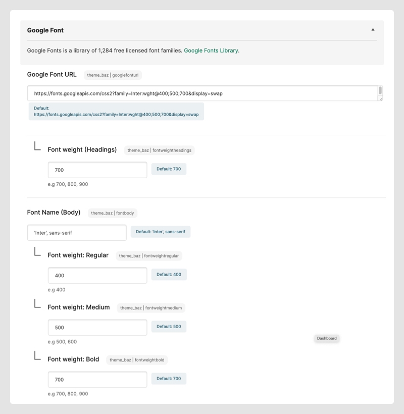This screenshot has height=414, width=404.
Task: Click the URL textarea scrollbar
Action: (x=380, y=92)
